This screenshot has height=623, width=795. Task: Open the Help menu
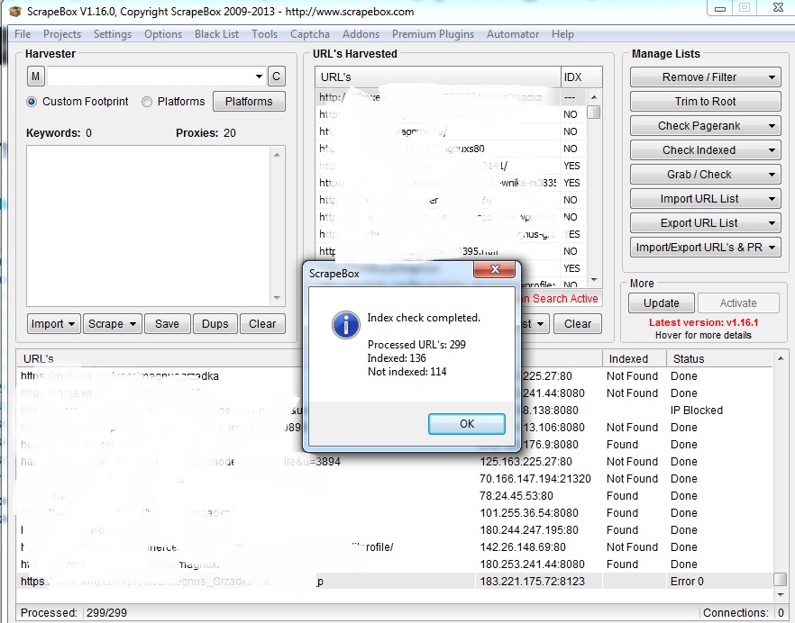(x=562, y=34)
